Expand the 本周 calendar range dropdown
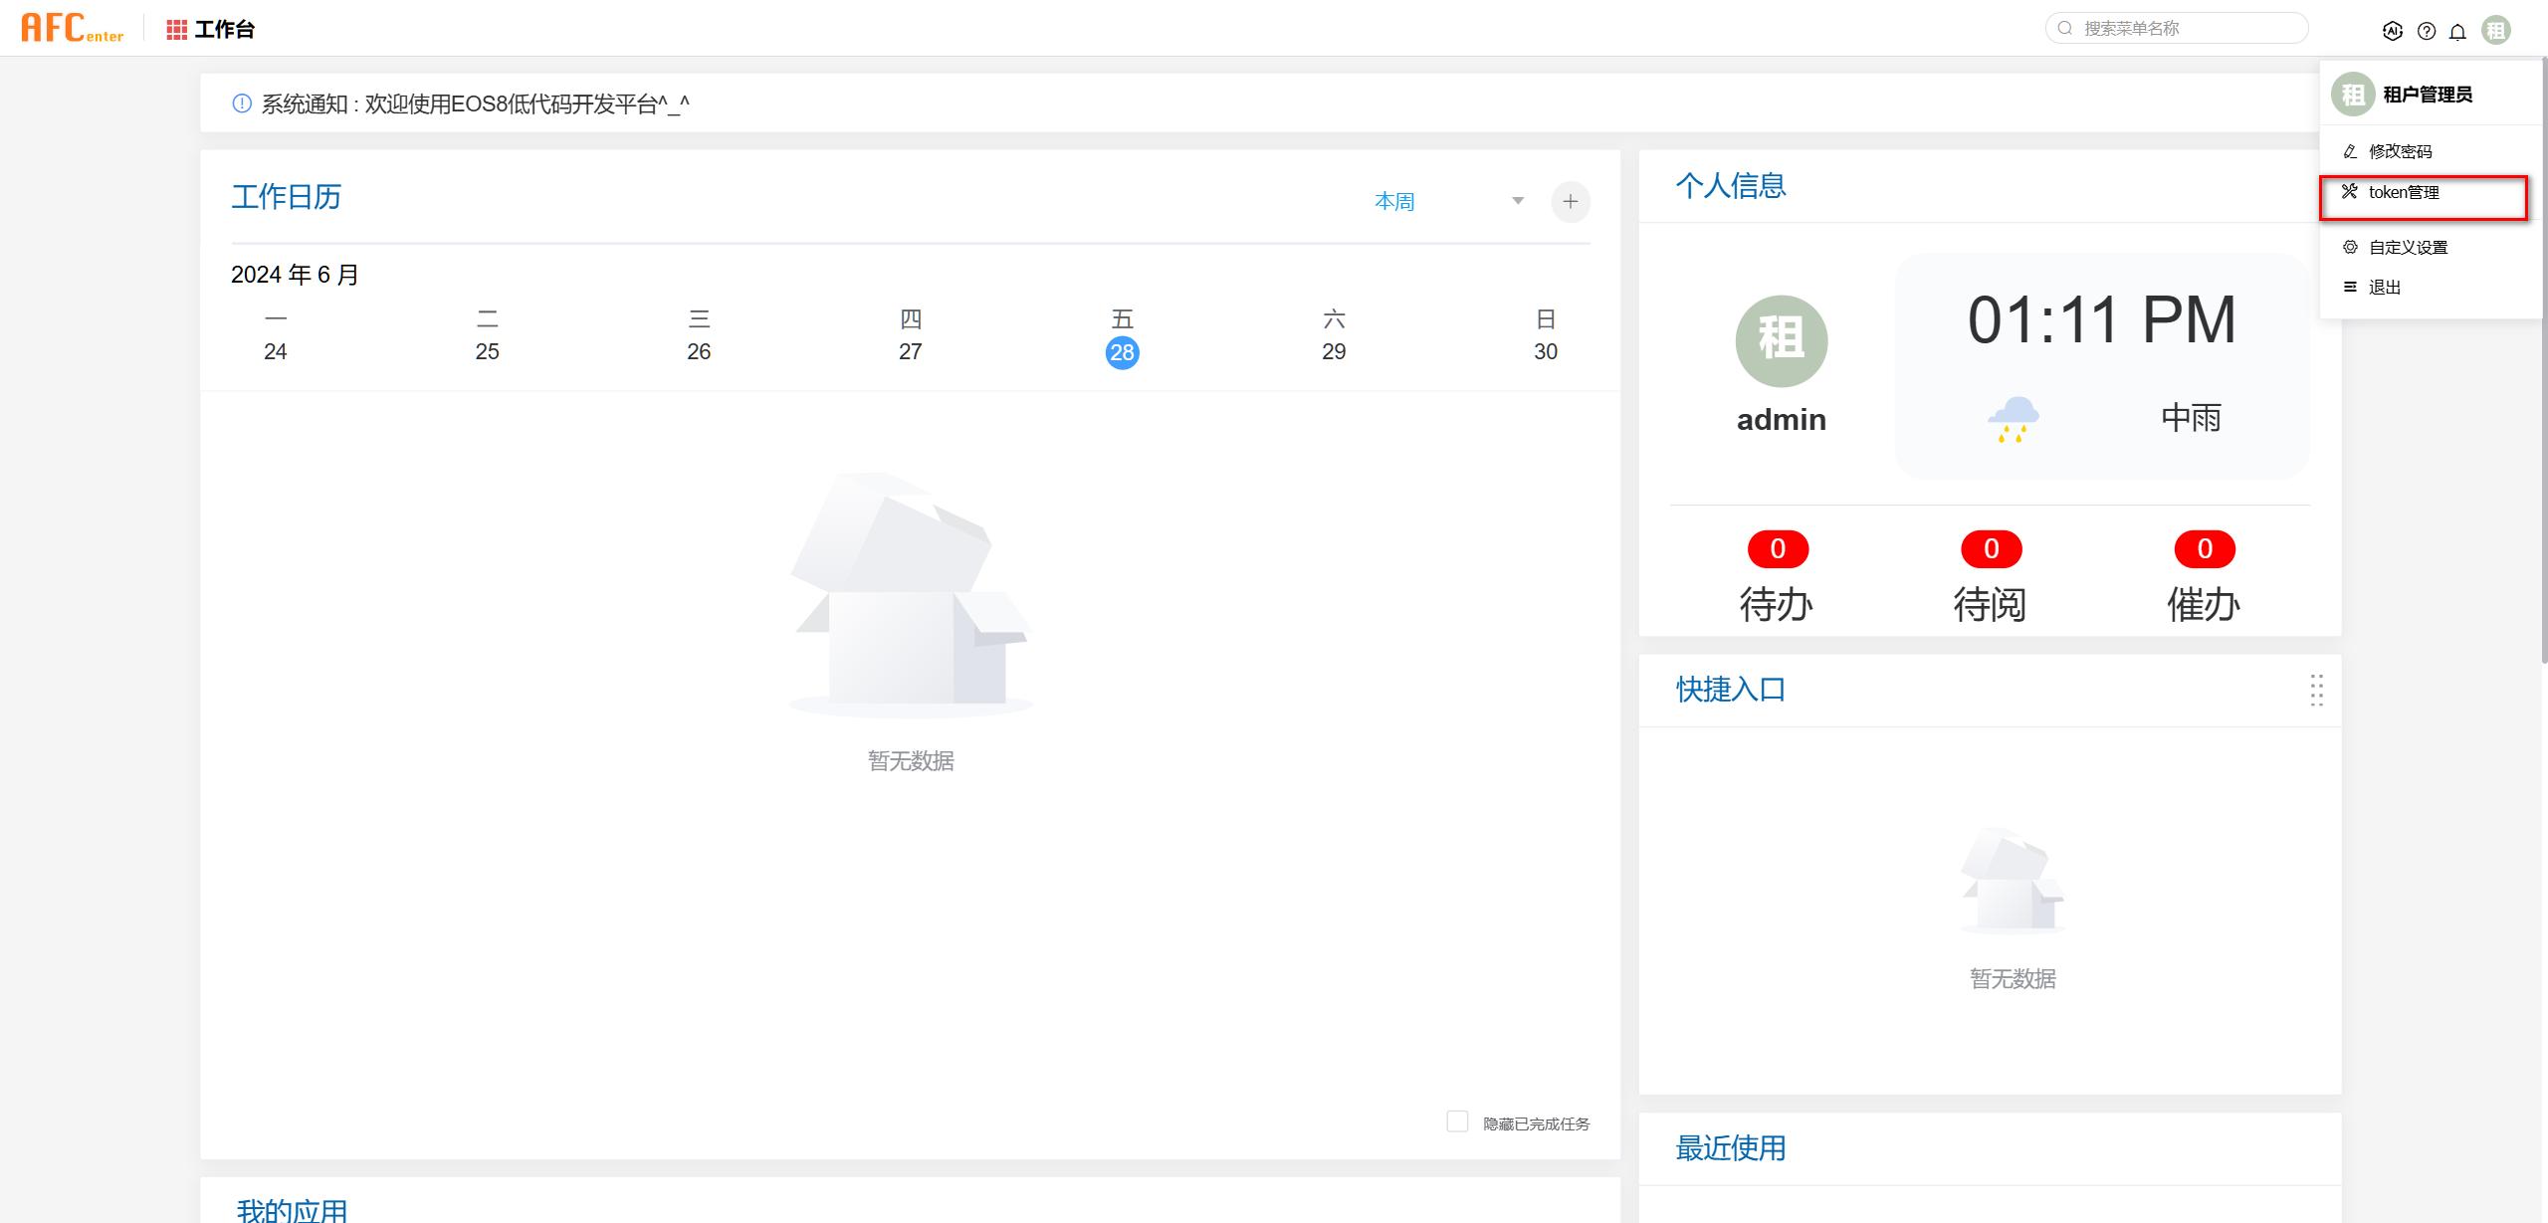 point(1395,200)
